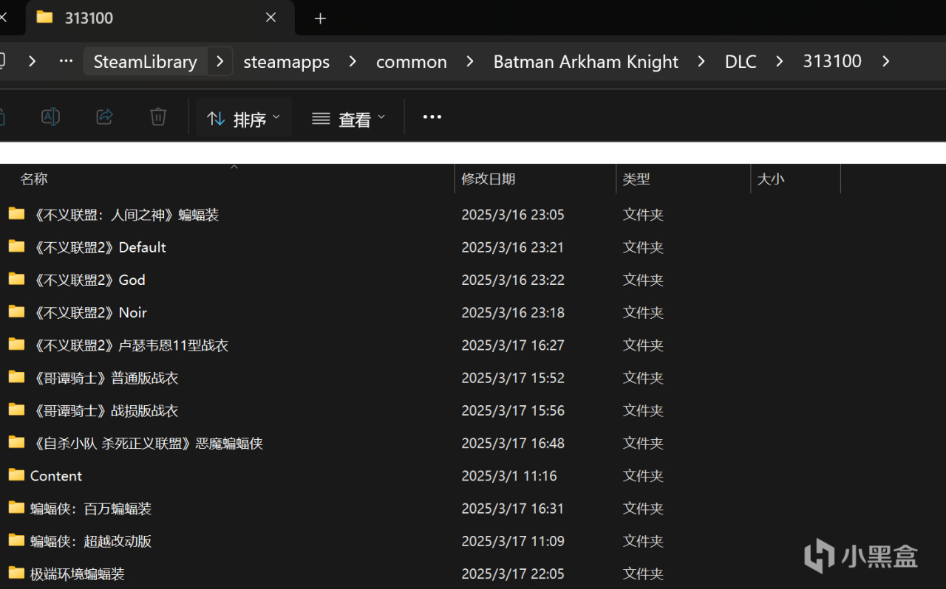This screenshot has width=946, height=589.
Task: Click the date 2025/3/17 16:27
Action: click(x=513, y=345)
